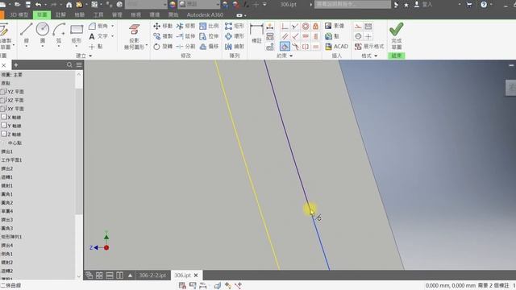The width and height of the screenshot is (516, 290).
Task: Select the Rotate (旋轉) tool
Action: [163, 47]
